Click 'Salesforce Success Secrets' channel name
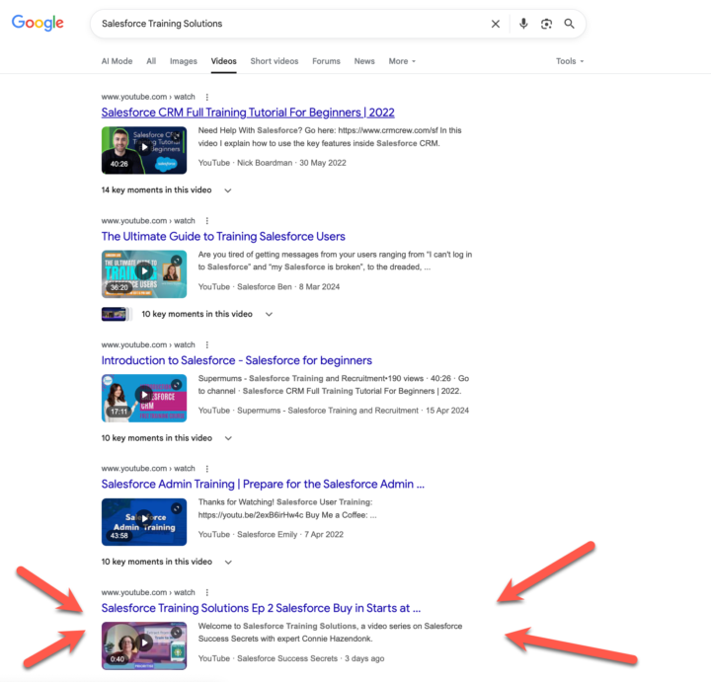The height and width of the screenshot is (682, 711). tap(287, 658)
